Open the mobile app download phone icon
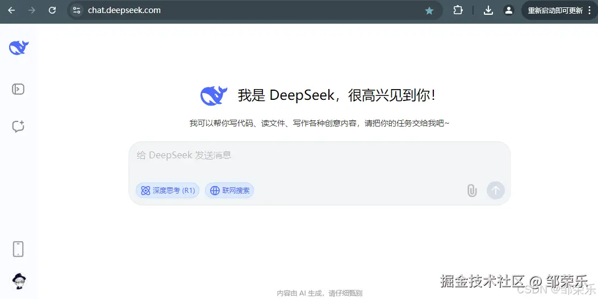The height and width of the screenshot is (299, 598). (x=18, y=249)
